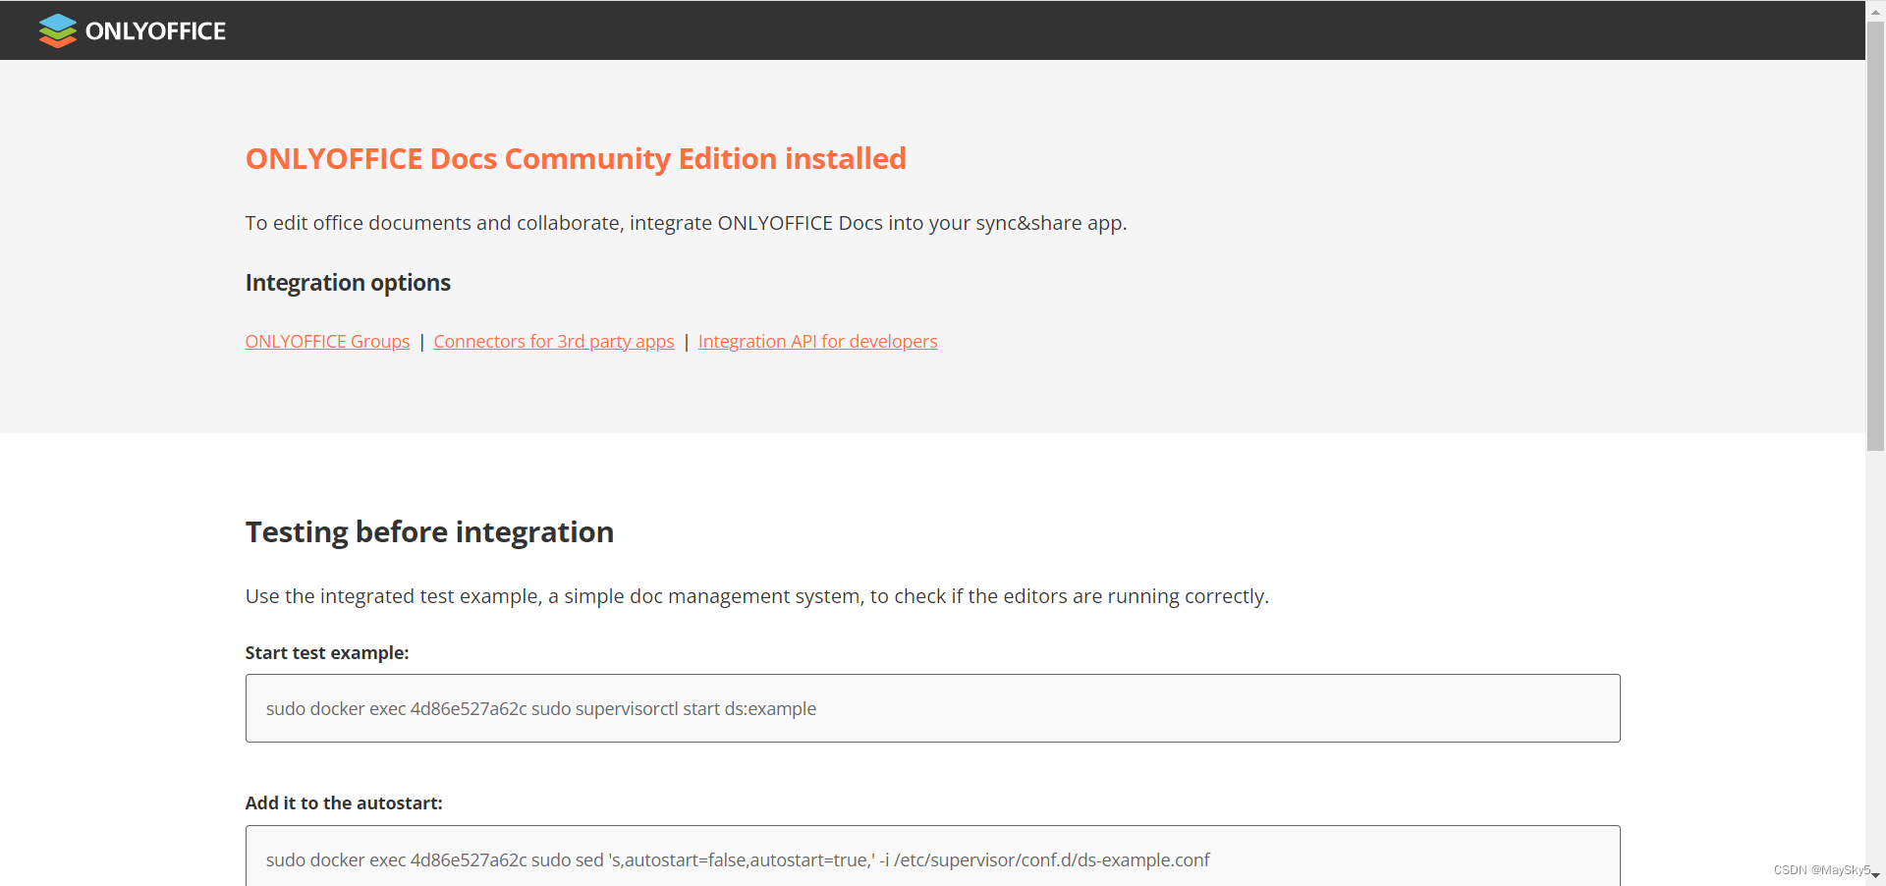Click the 'Integration options' subheading
The image size is (1886, 886).
point(348,283)
